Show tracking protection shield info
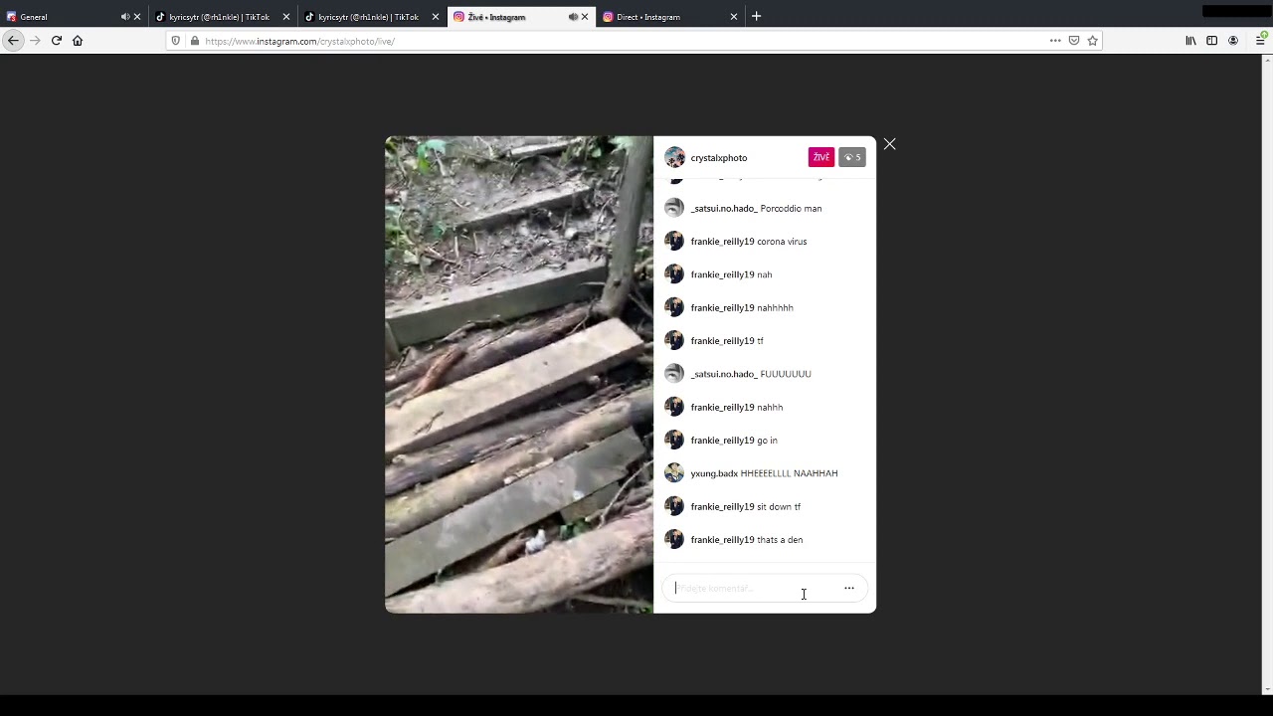Image resolution: width=1273 pixels, height=716 pixels. tap(176, 41)
